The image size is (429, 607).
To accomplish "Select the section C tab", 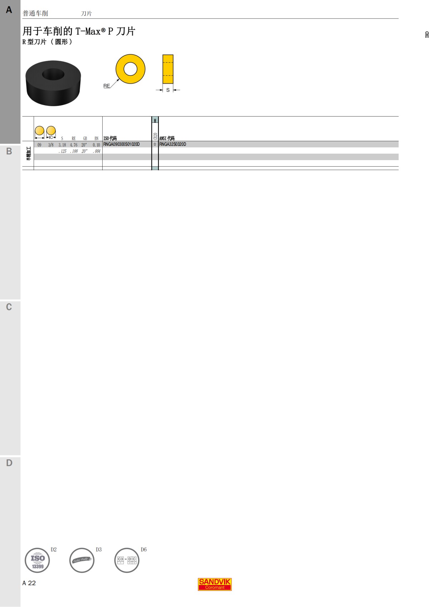I will pos(10,378).
